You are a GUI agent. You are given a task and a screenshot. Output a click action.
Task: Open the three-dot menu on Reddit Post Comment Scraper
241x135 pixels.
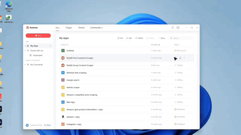184,58
